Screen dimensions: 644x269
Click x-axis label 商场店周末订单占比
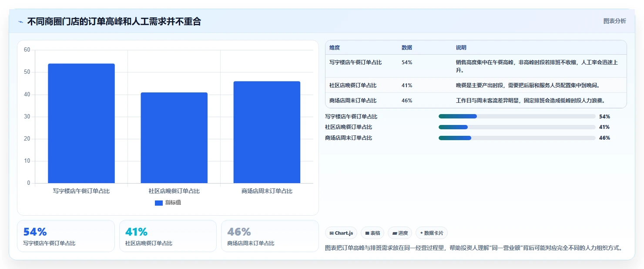click(x=267, y=191)
